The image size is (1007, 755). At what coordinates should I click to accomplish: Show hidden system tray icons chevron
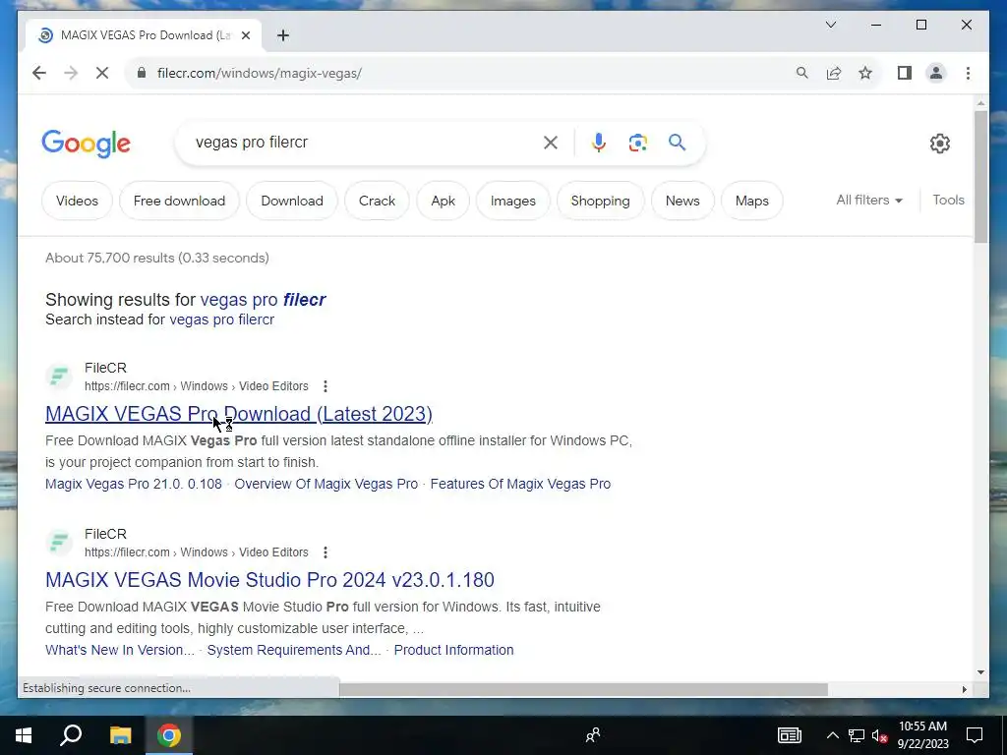(x=832, y=735)
